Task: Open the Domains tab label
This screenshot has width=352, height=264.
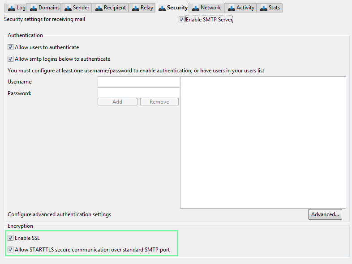Action: pos(49,8)
